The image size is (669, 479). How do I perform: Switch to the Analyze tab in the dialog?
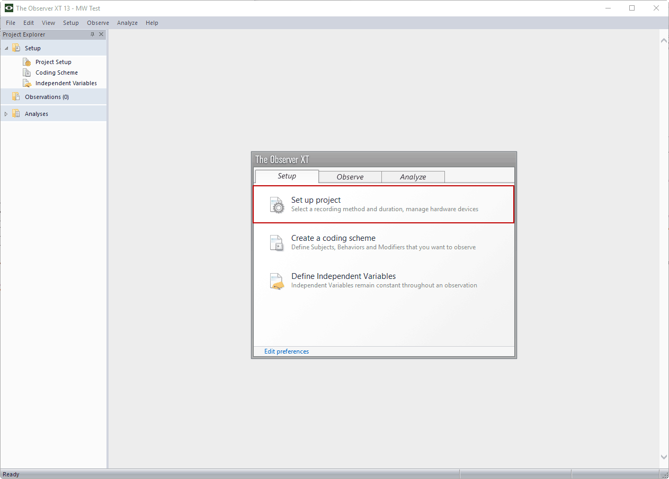pyautogui.click(x=413, y=177)
